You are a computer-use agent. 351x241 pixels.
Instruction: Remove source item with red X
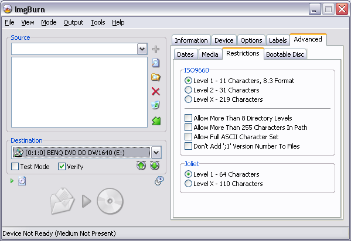coord(156,91)
